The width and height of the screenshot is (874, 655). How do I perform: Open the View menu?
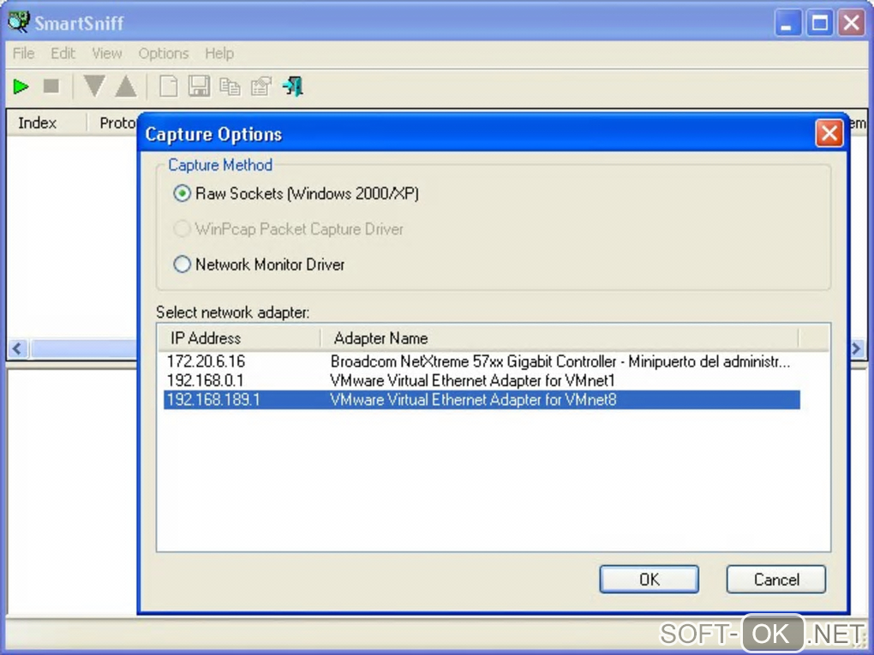pos(106,53)
